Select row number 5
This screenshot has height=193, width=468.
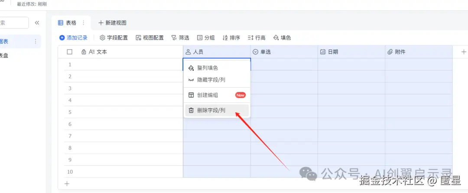(x=70, y=112)
